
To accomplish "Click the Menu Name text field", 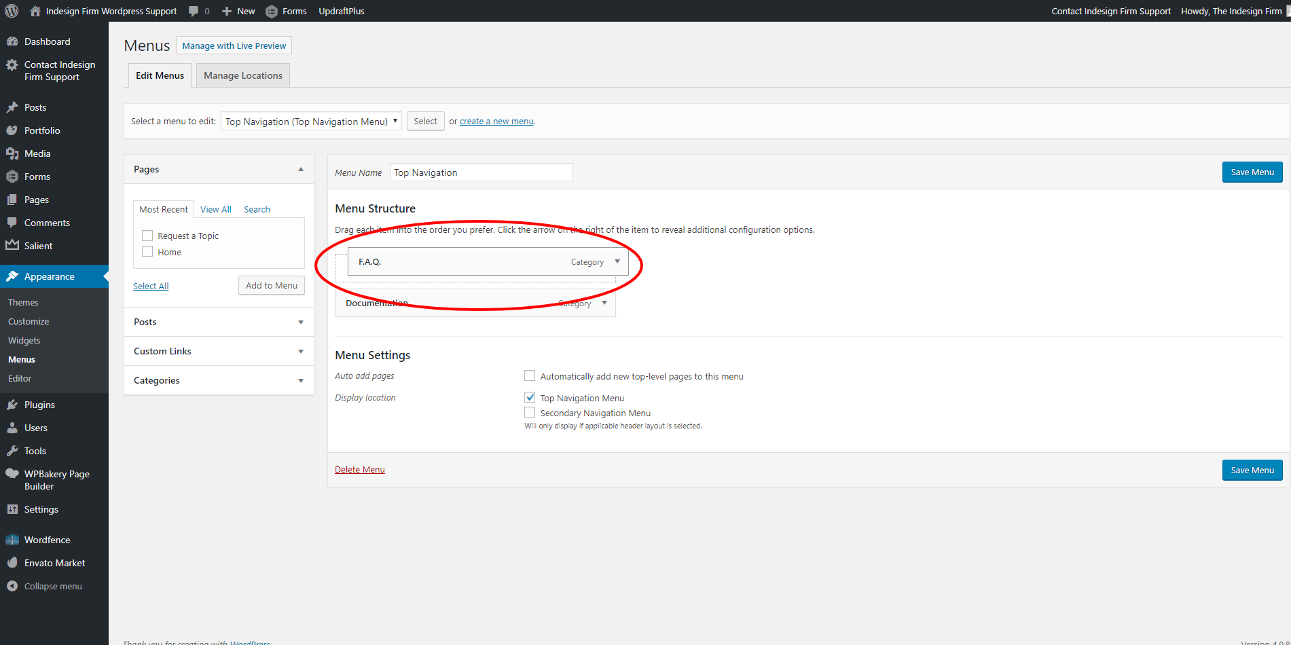I will [481, 172].
